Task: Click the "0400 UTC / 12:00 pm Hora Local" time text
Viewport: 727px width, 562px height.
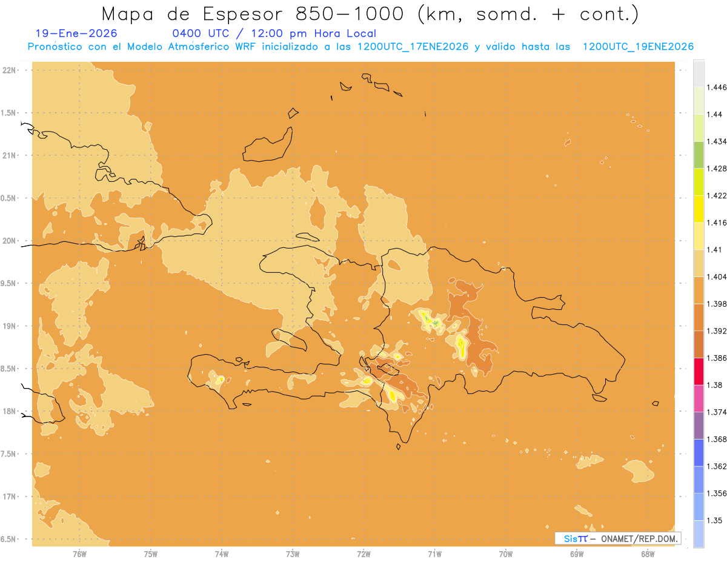Action: point(274,34)
